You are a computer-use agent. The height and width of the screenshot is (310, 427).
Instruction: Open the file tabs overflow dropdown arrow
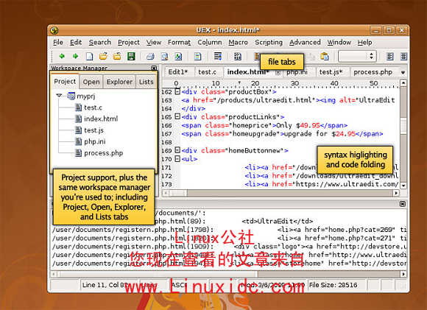[x=403, y=72]
